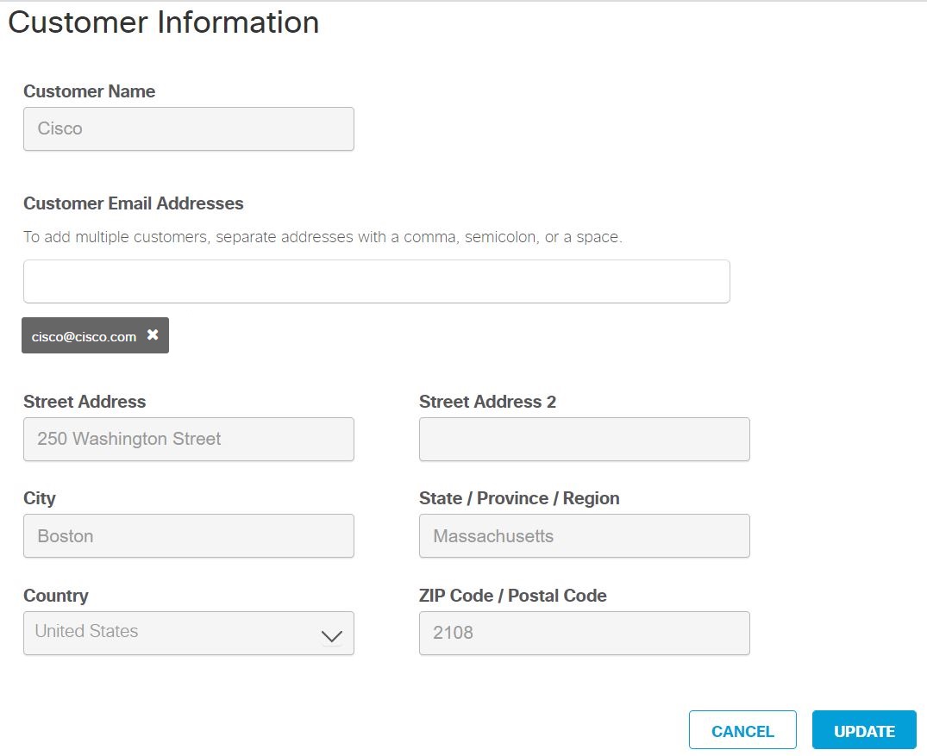Click the Customer Email Addresses input box
This screenshot has height=756, width=927.
(x=377, y=281)
